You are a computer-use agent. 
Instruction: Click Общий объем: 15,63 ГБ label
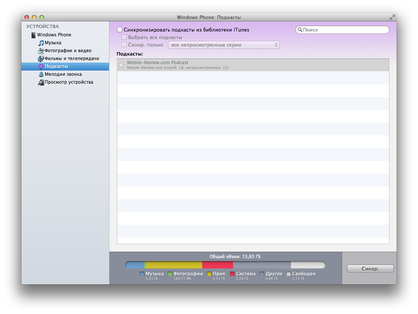point(235,257)
